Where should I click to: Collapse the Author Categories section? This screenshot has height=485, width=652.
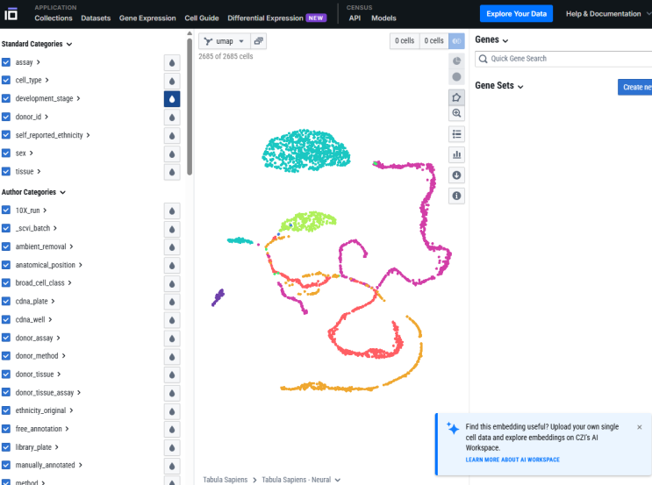pyautogui.click(x=33, y=192)
